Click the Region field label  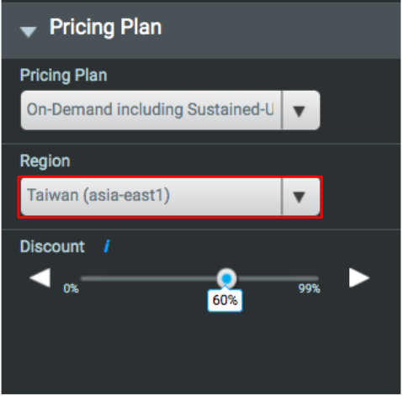pyautogui.click(x=45, y=161)
